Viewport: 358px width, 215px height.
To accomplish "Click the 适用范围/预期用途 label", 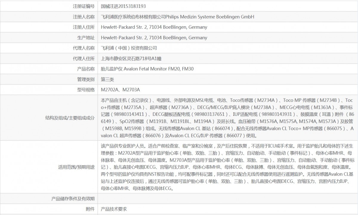I will tap(76, 167).
